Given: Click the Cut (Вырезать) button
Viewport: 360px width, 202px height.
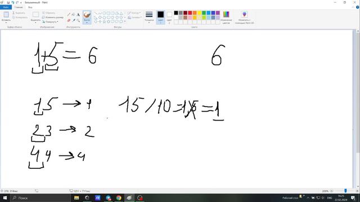Looking at the screenshot, I should click(19, 13).
